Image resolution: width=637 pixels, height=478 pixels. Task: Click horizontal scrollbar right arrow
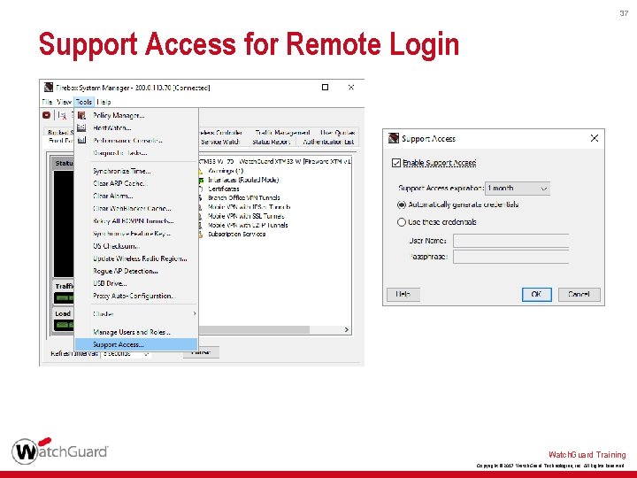[347, 329]
